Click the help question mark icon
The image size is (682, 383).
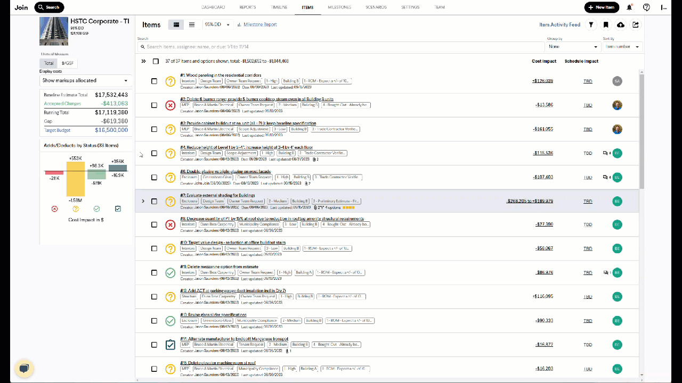pos(646,7)
